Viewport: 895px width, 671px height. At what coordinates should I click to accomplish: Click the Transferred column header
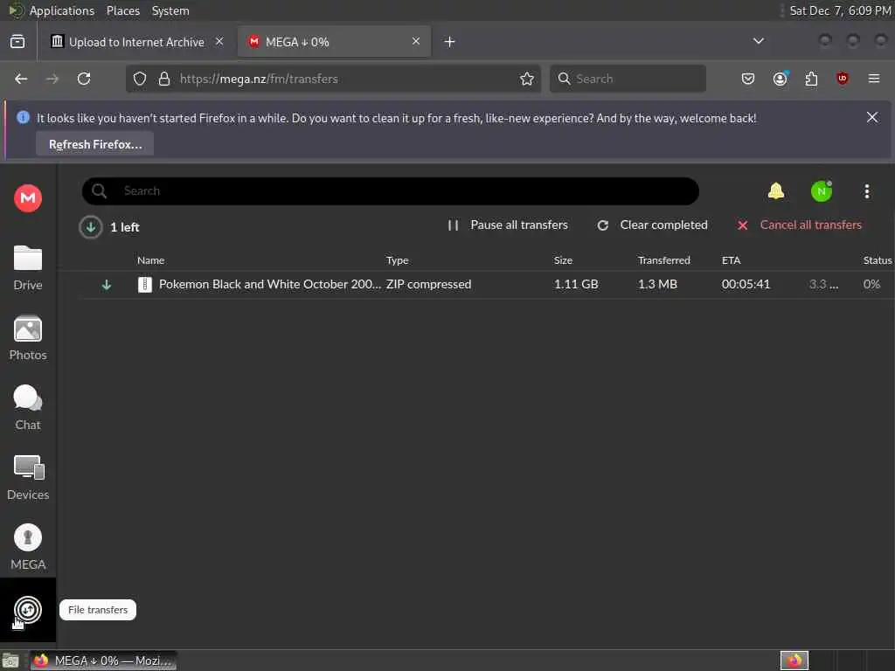[x=664, y=260]
